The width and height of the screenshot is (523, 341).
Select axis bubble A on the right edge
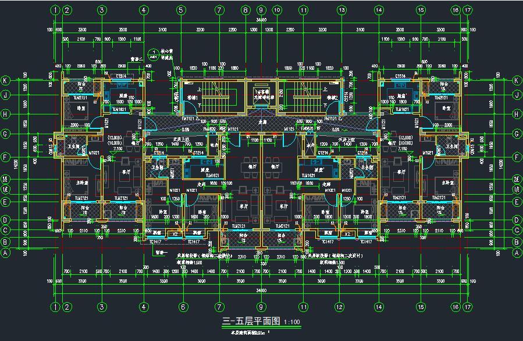(517, 253)
